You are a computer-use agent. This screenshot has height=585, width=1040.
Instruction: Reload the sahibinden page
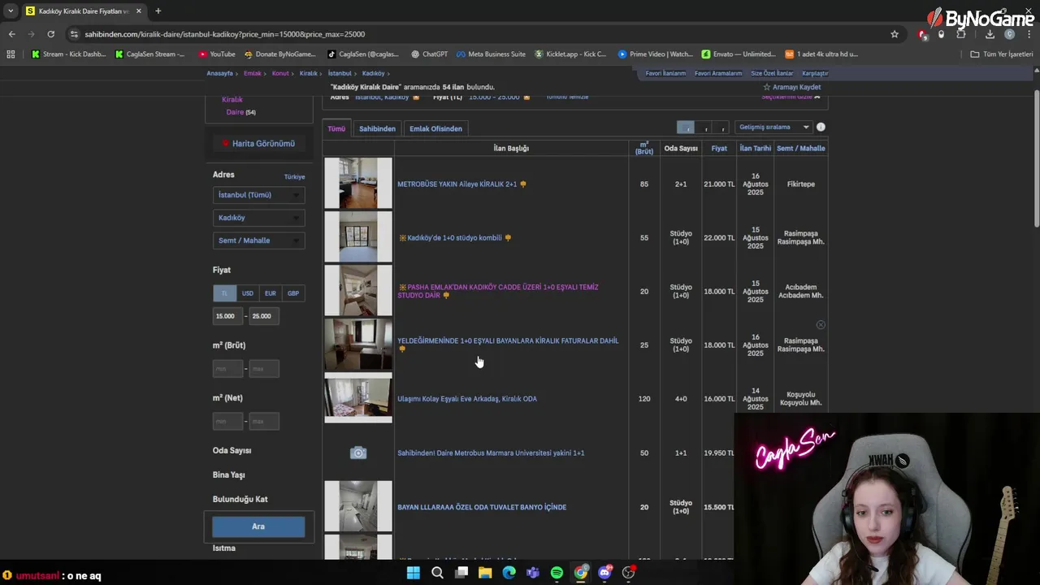(50, 34)
